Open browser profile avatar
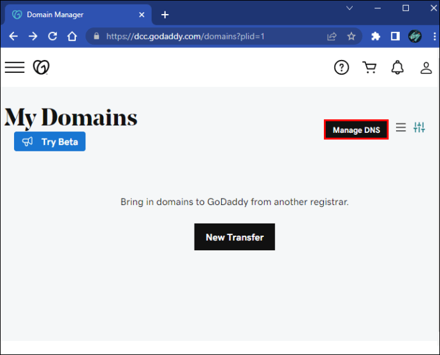 pyautogui.click(x=414, y=36)
